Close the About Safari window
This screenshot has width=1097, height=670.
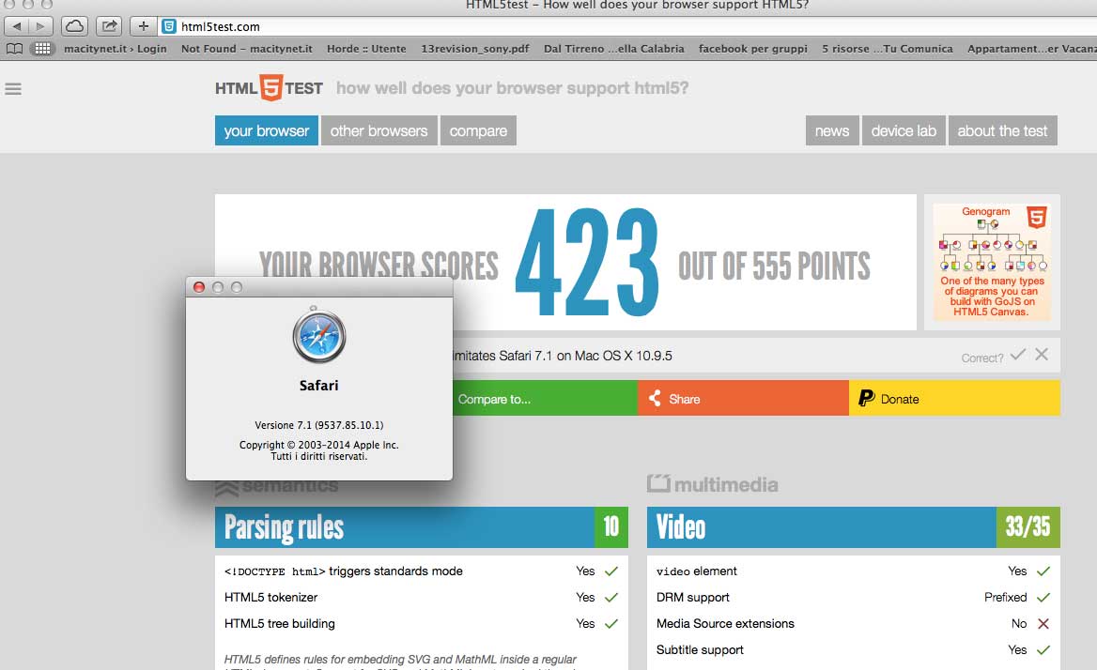(199, 287)
